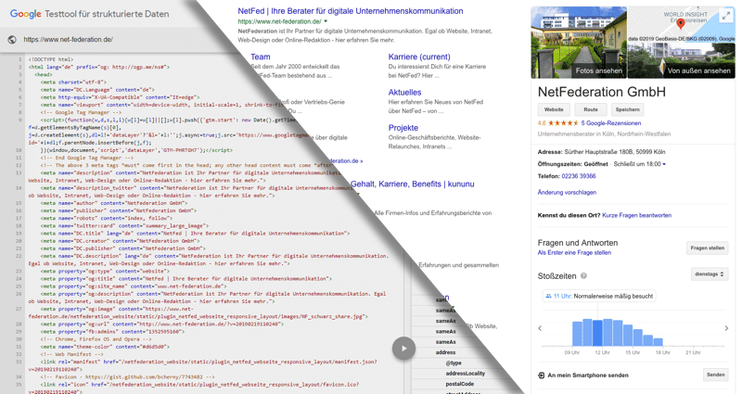742x394 pixels.
Task: Click the addressLocality row
Action: click(x=466, y=374)
